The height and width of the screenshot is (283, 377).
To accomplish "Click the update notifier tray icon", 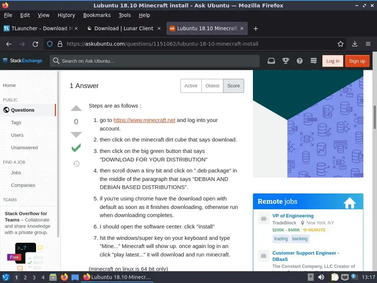I will 355,277.
